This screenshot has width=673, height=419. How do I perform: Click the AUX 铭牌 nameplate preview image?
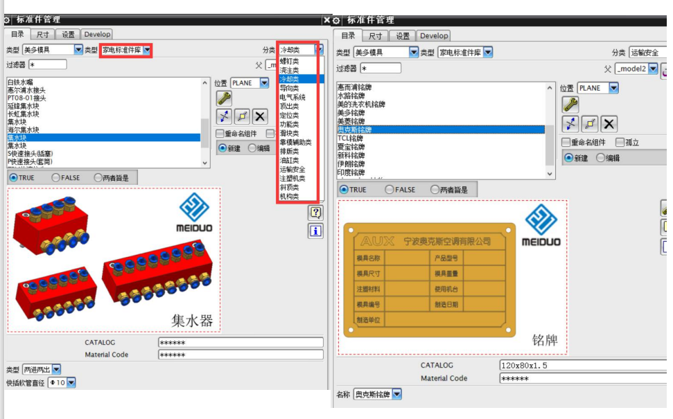point(453,278)
